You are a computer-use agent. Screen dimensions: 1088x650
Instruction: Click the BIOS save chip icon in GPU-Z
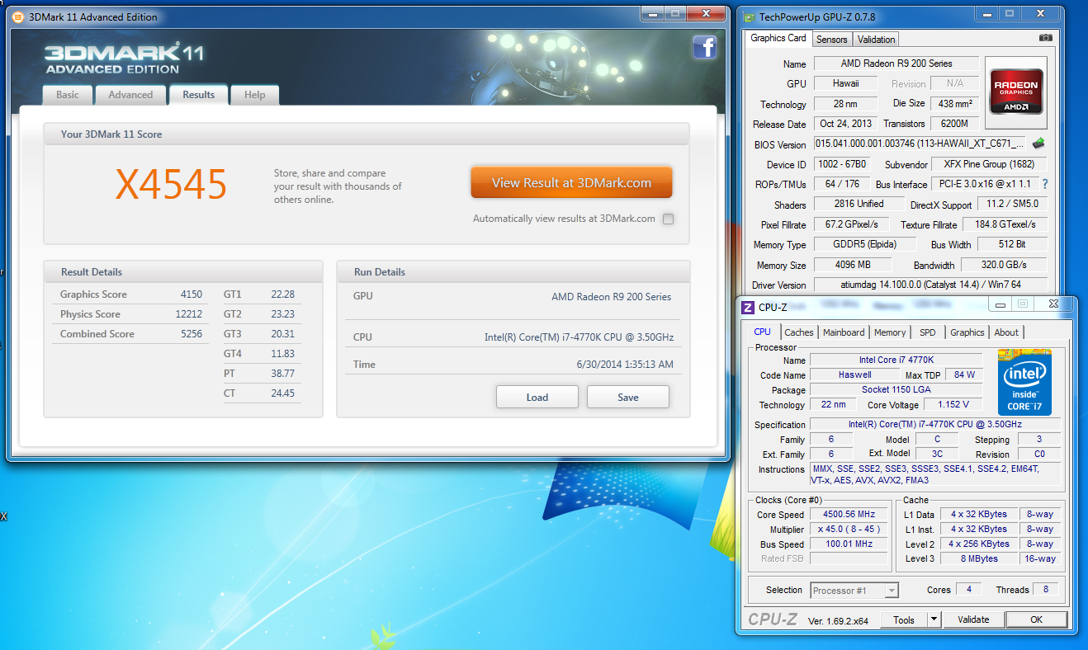pyautogui.click(x=1038, y=144)
